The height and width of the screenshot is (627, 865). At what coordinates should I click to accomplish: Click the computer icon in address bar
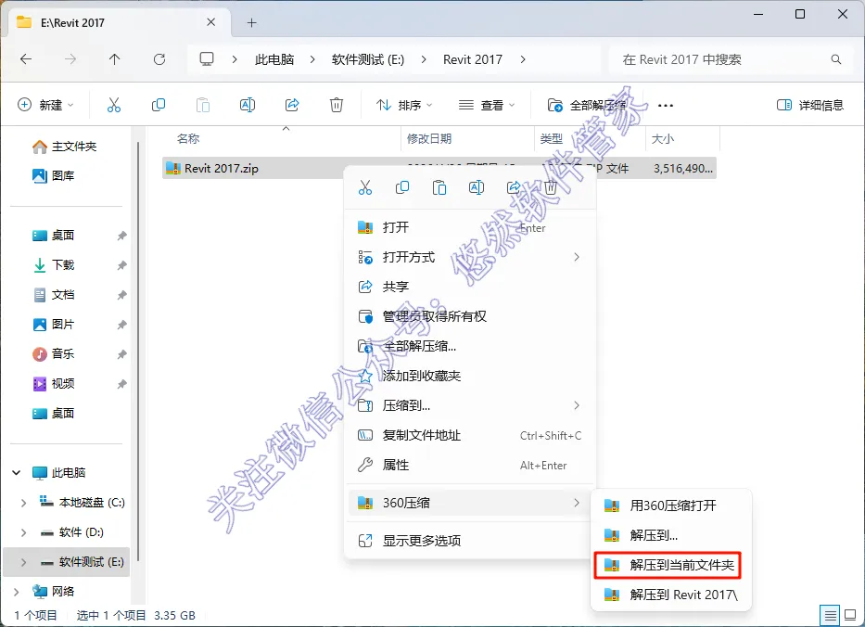point(207,59)
